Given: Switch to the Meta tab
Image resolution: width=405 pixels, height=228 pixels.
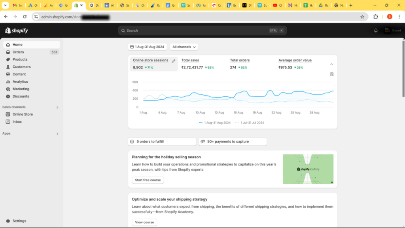Looking at the screenshot, I should tap(201, 5).
